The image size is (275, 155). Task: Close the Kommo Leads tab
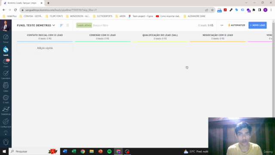[x=41, y=3]
